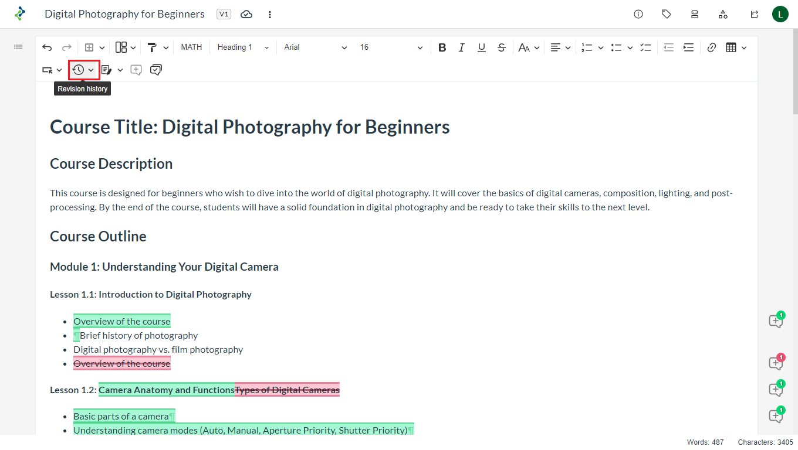The height and width of the screenshot is (450, 798).
Task: Click the V1 version badge
Action: click(224, 14)
